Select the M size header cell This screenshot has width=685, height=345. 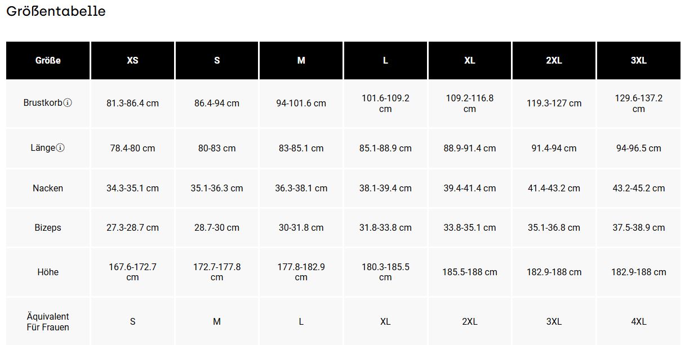point(301,61)
